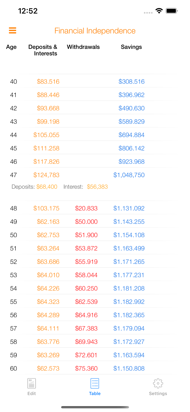
Task: Tap the Savings column header
Action: click(131, 47)
